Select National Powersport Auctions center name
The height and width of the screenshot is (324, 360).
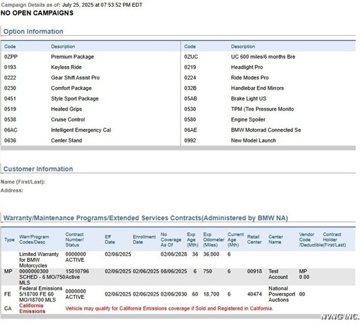pos(282,294)
